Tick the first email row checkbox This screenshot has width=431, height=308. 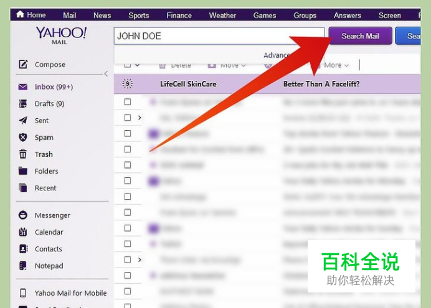click(x=127, y=102)
